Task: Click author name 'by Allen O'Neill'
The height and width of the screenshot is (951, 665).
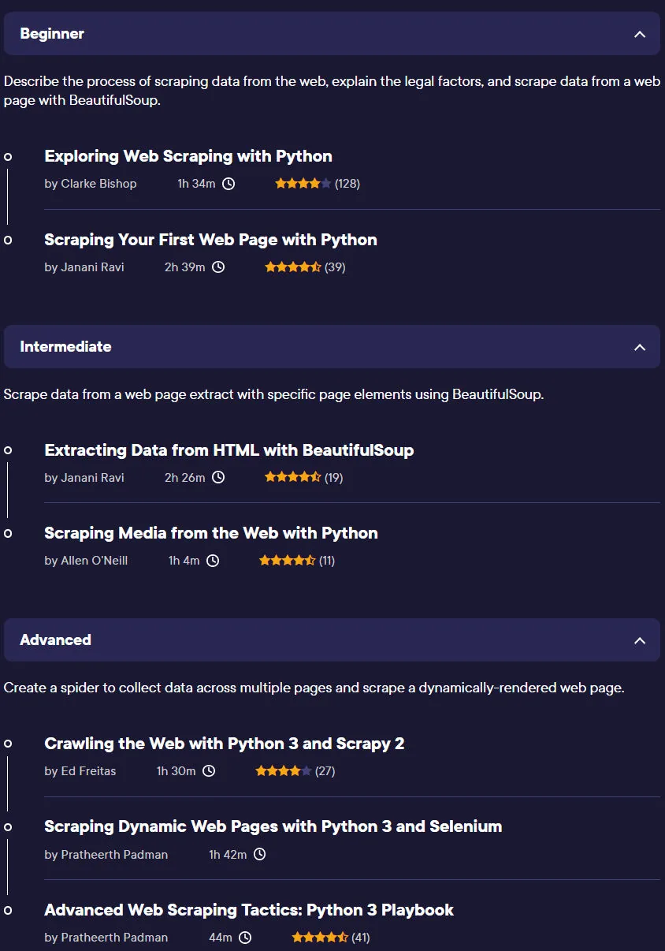Action: [86, 561]
